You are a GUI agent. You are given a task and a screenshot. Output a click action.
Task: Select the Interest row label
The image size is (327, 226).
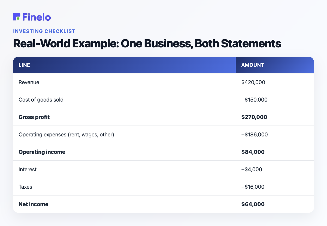pos(28,169)
